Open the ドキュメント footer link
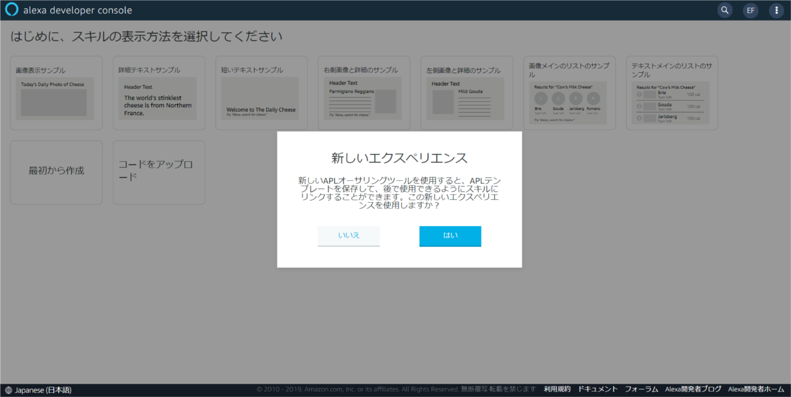This screenshot has height=397, width=791. 598,389
